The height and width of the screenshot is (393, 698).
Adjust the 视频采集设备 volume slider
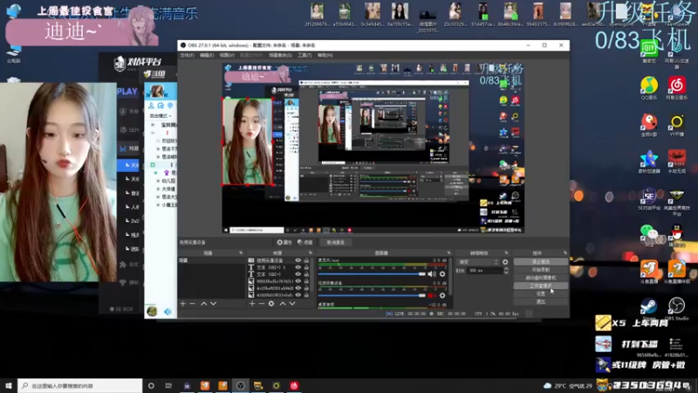click(372, 295)
